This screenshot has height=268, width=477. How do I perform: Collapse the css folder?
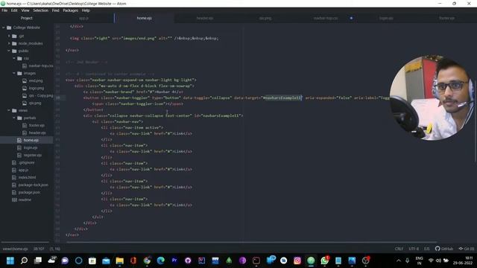(14, 58)
